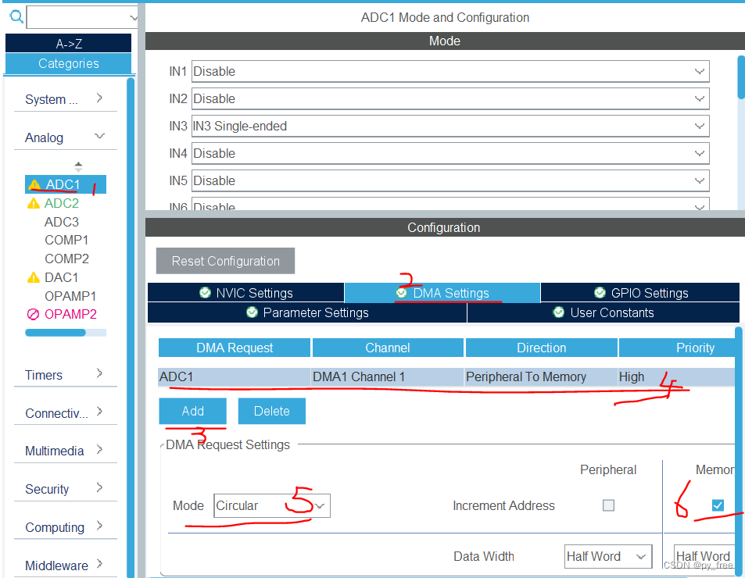The height and width of the screenshot is (578, 745).
Task: Click the Add button for DMA requests
Action: [192, 410]
